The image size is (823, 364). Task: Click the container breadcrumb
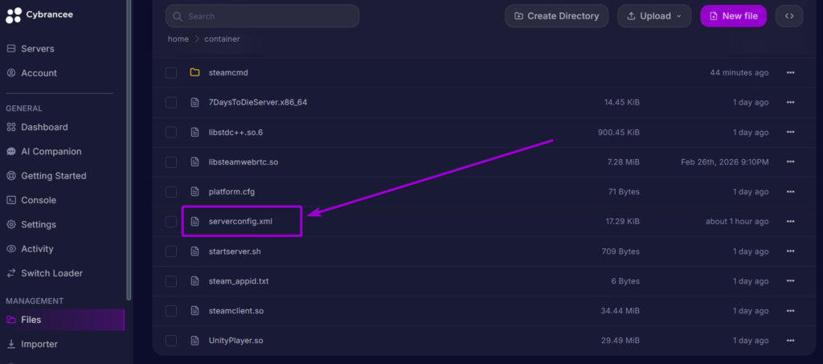click(222, 39)
